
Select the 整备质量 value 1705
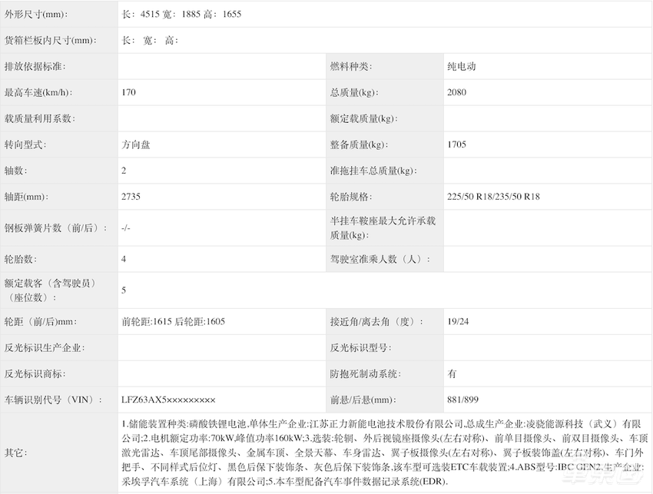tap(458, 144)
